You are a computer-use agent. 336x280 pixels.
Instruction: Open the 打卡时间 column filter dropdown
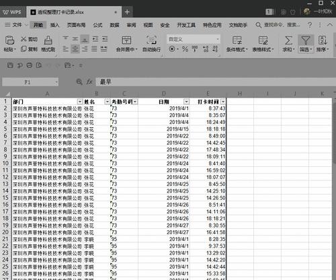223,102
